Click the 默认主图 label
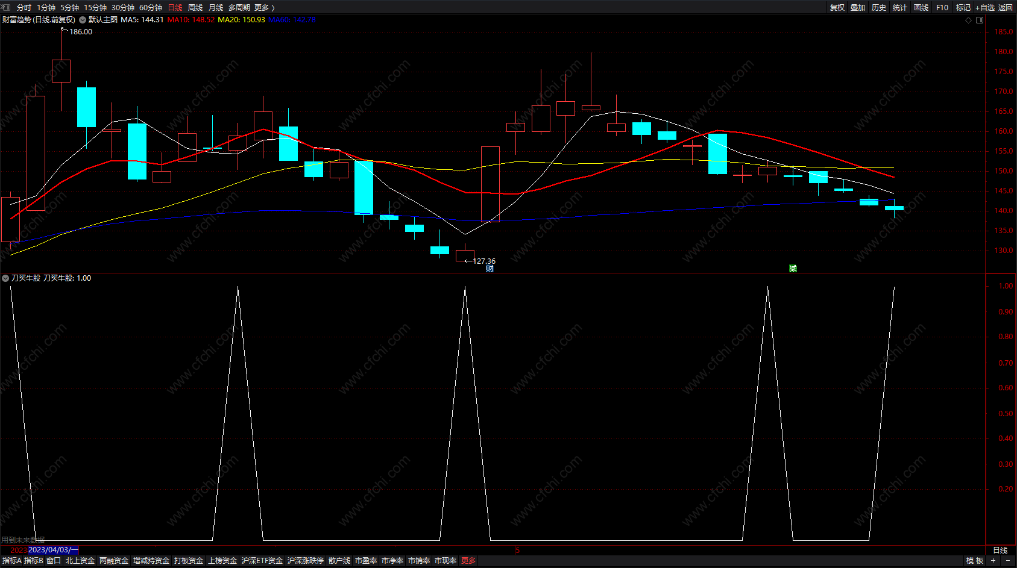The width and height of the screenshot is (1017, 568). (x=103, y=20)
